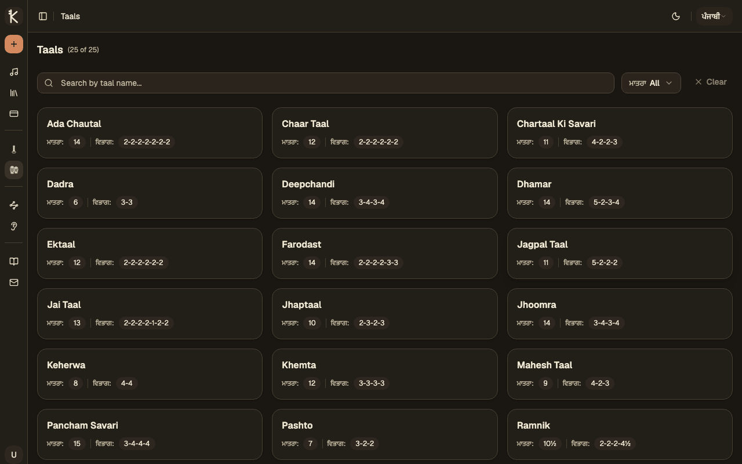This screenshot has height=464, width=742.
Task: Toggle the sidebar panel icon
Action: pos(43,16)
